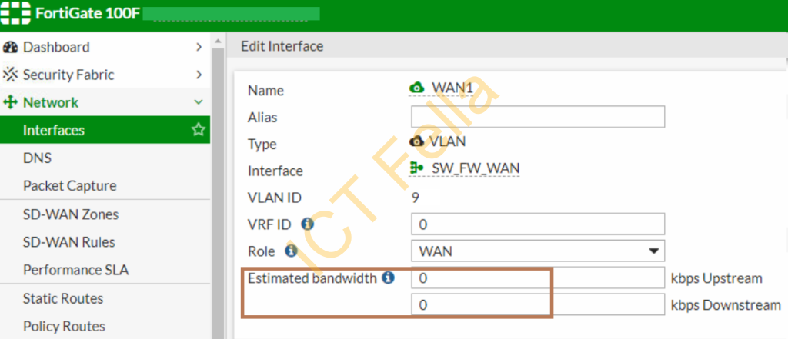Open the Static Routes page
788x339 pixels.
click(x=63, y=298)
